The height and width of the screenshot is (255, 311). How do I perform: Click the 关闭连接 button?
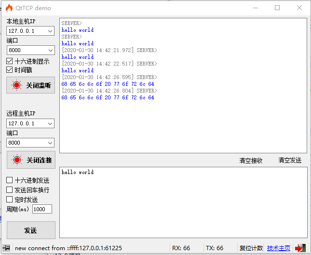tap(31, 160)
